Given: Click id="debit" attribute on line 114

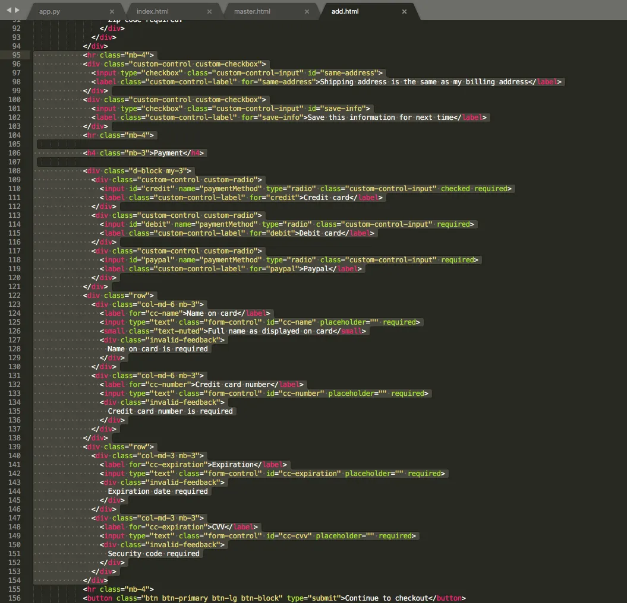Looking at the screenshot, I should click(x=150, y=224).
